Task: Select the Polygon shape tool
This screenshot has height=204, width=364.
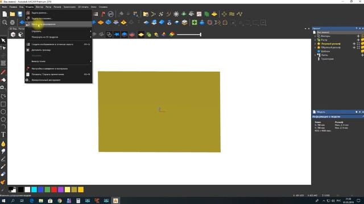Action: [3, 120]
